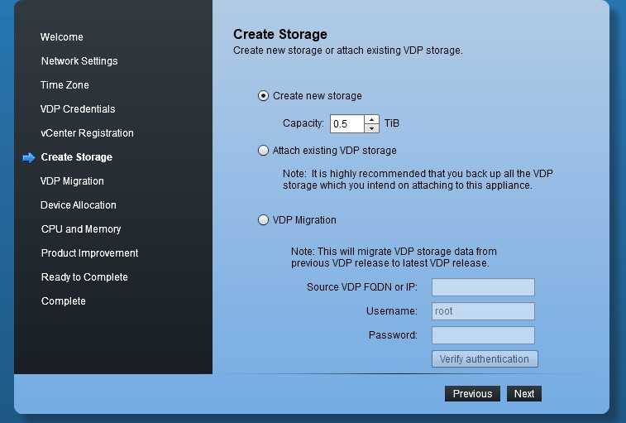The width and height of the screenshot is (626, 423).
Task: Click the Username field showing root
Action: (x=483, y=311)
